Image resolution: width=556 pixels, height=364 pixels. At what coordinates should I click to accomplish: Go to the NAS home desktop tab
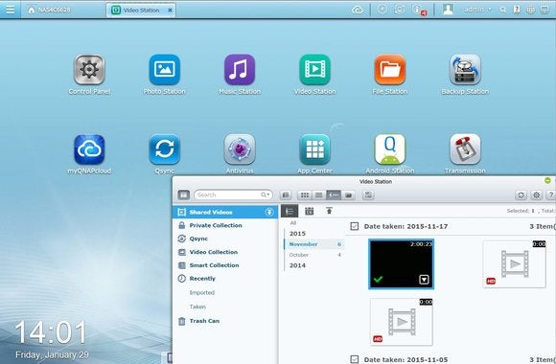pos(49,10)
